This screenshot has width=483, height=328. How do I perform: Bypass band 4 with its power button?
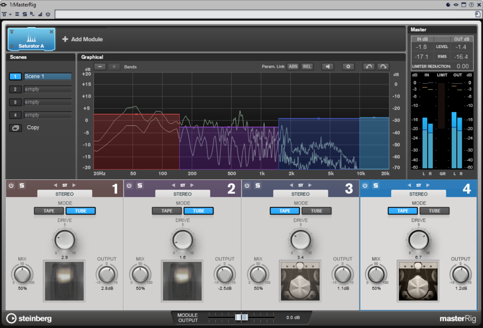[365, 185]
